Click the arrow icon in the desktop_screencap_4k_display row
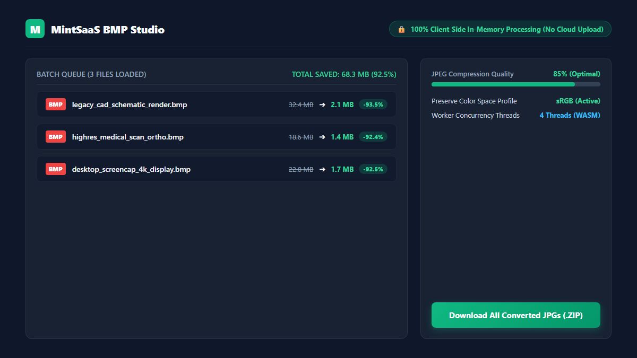 (322, 169)
